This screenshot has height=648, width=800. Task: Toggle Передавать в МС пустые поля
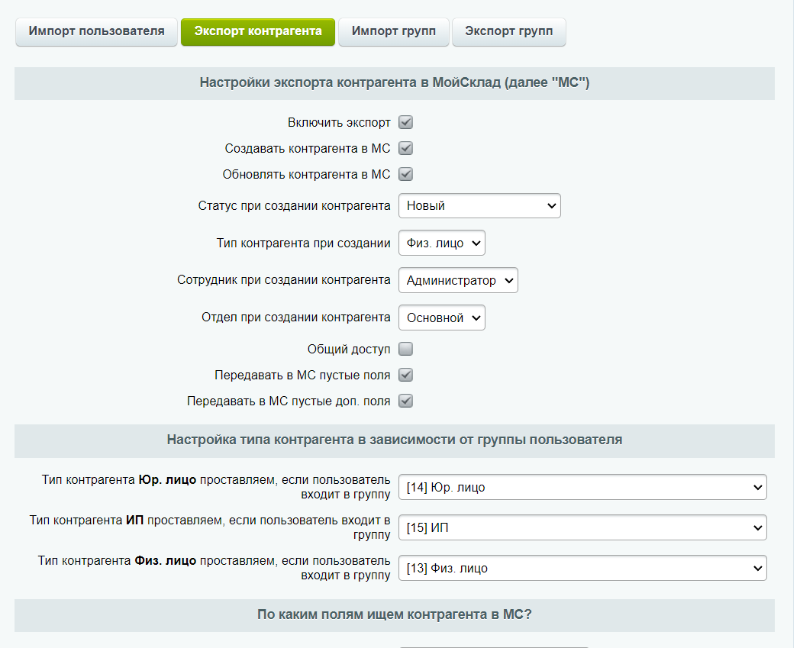click(x=405, y=375)
